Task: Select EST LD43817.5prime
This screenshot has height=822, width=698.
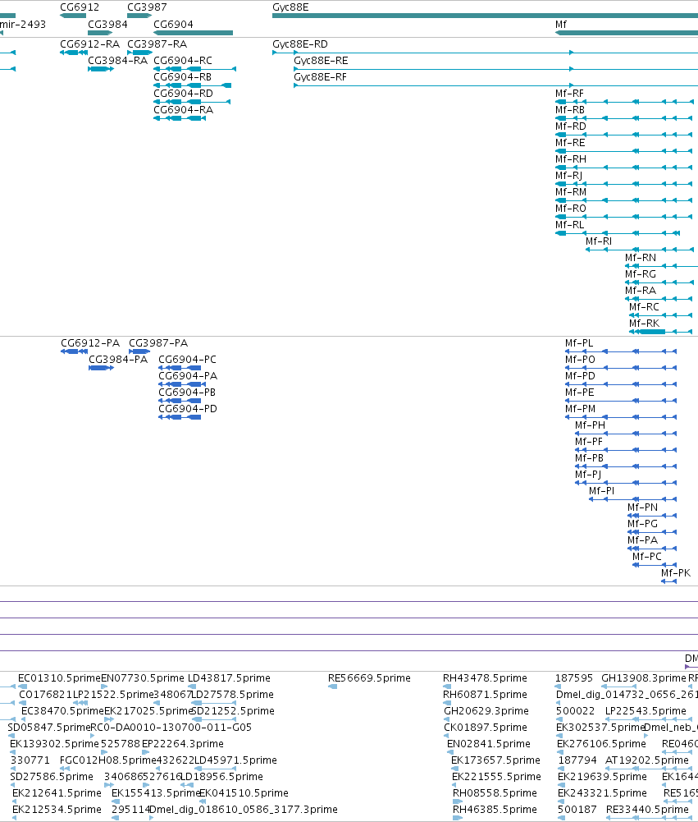Action: click(x=230, y=678)
